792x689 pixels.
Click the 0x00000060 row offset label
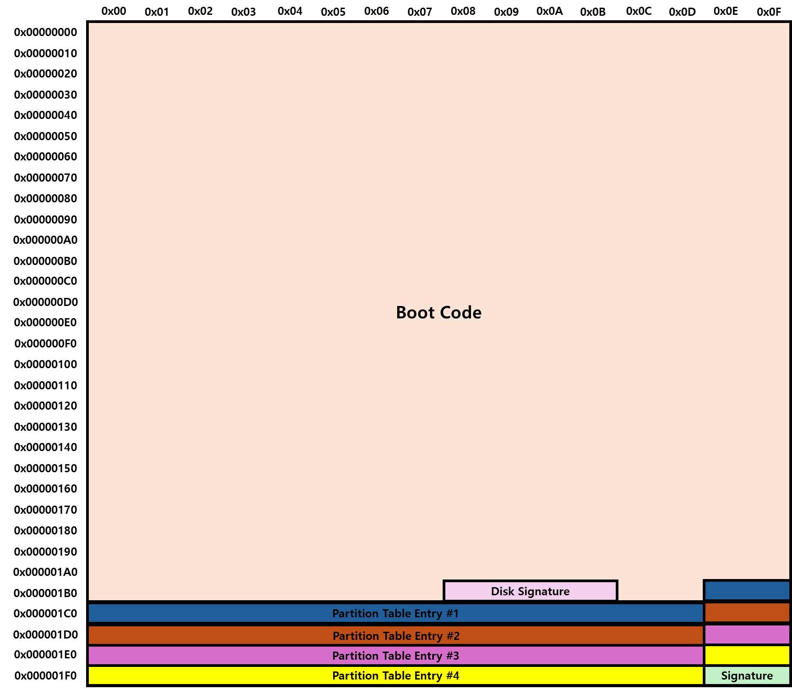46,157
